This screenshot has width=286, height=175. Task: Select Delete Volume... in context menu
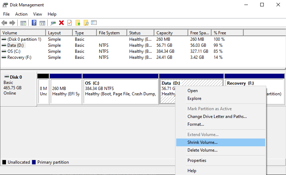(x=221, y=150)
